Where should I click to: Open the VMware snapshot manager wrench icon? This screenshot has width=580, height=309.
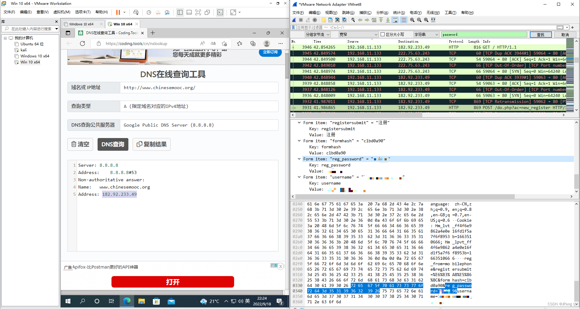pyautogui.click(x=167, y=12)
